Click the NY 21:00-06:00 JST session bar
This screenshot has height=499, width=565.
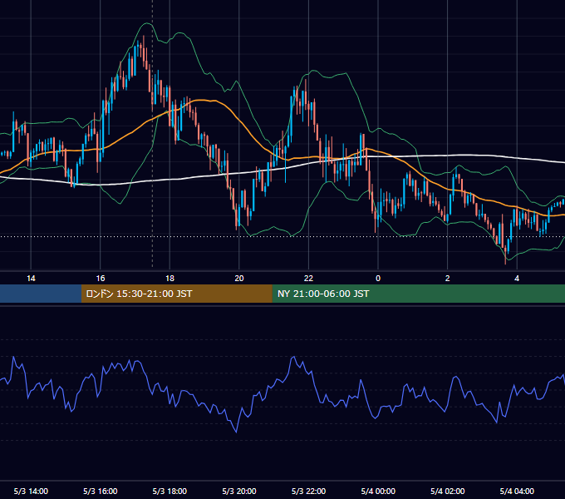click(418, 294)
